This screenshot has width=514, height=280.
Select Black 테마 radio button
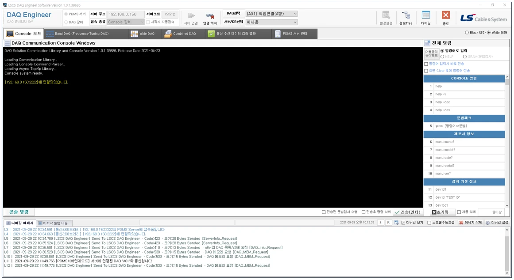point(467,33)
